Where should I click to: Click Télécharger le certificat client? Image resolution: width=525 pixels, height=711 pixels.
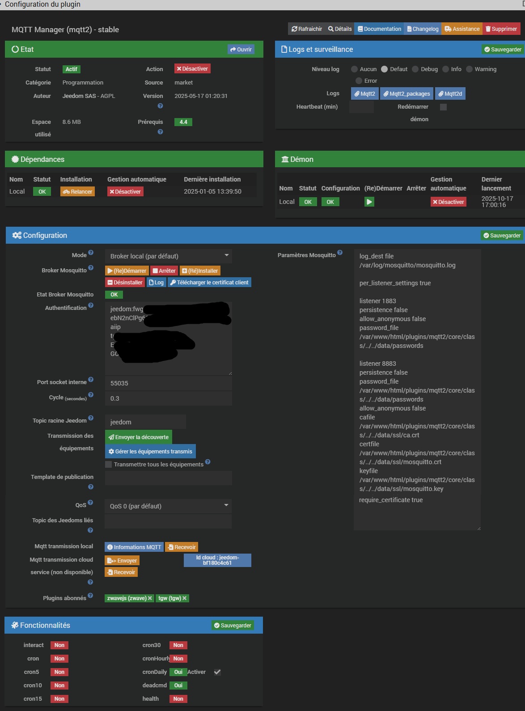[209, 283]
